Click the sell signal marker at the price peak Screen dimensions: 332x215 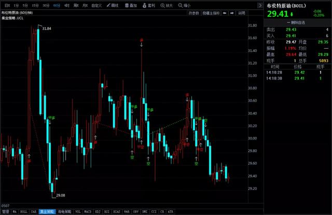[142, 40]
